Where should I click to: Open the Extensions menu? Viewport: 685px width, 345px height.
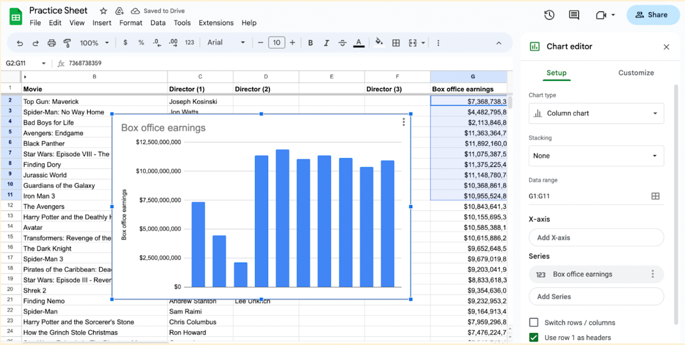[x=216, y=23]
